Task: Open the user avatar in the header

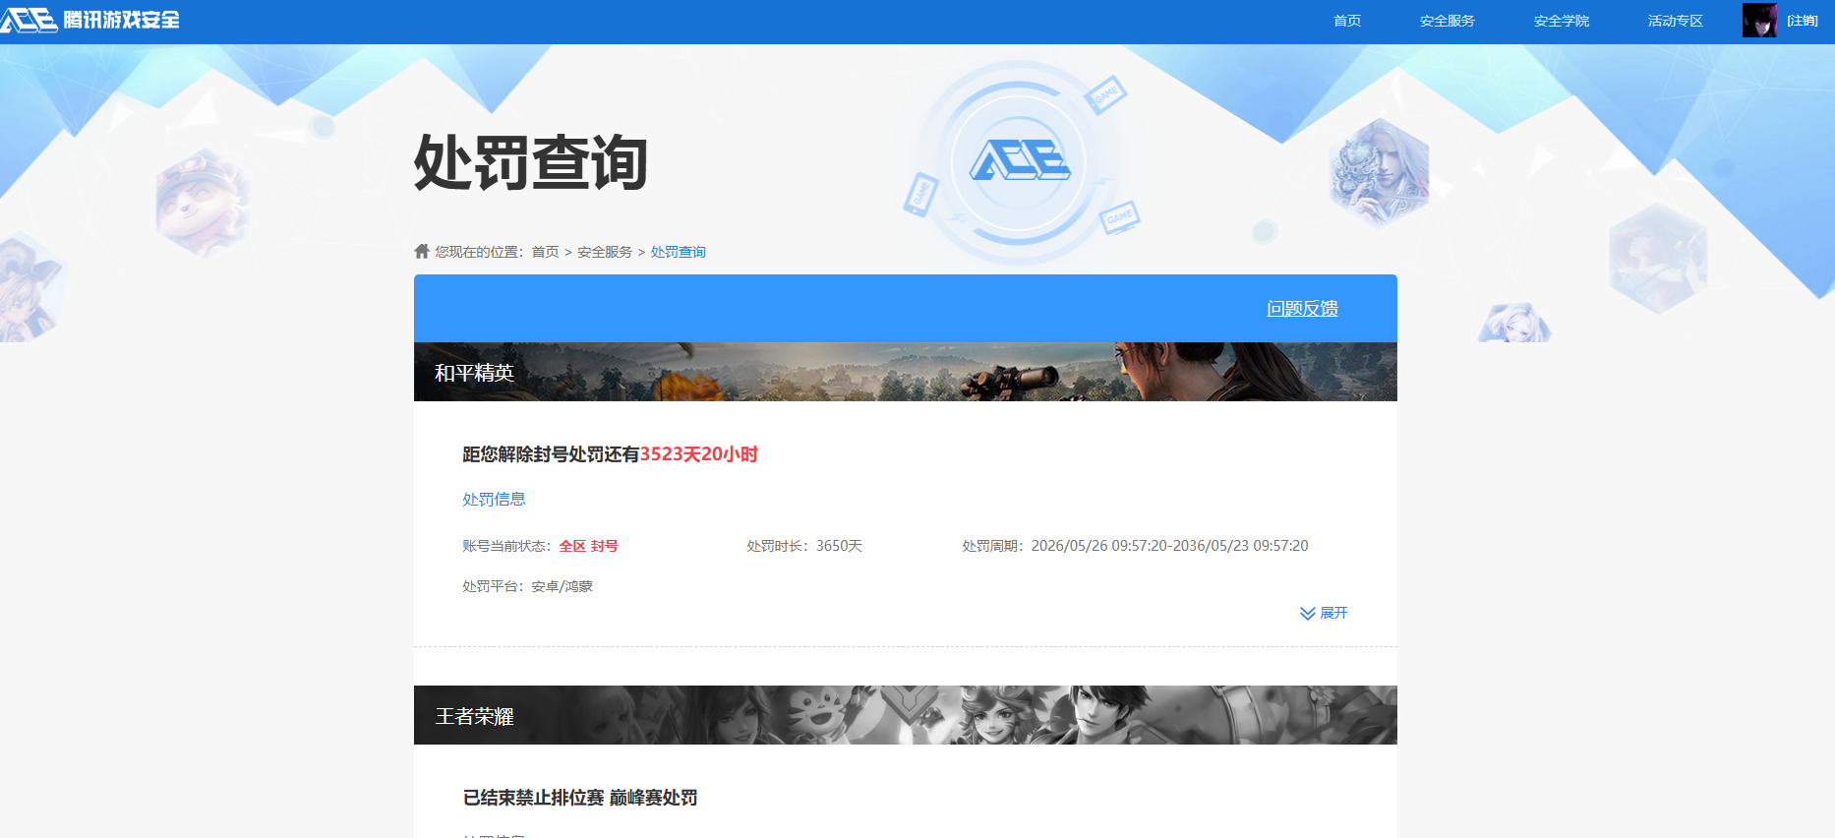Action: [x=1759, y=20]
